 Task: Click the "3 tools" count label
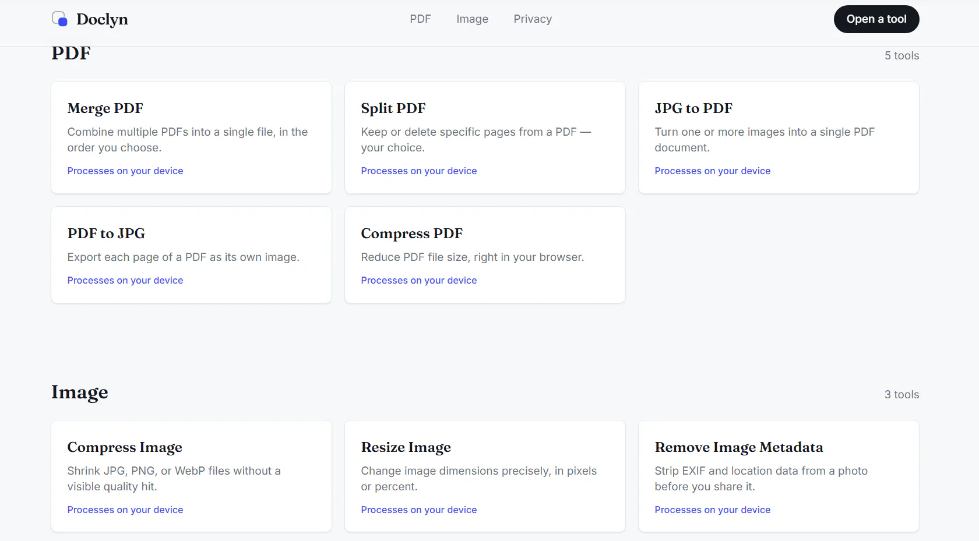[901, 395]
